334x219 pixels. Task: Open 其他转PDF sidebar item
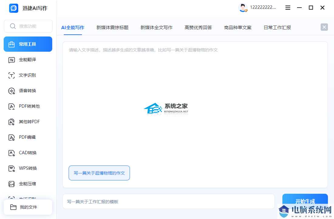pyautogui.click(x=28, y=122)
